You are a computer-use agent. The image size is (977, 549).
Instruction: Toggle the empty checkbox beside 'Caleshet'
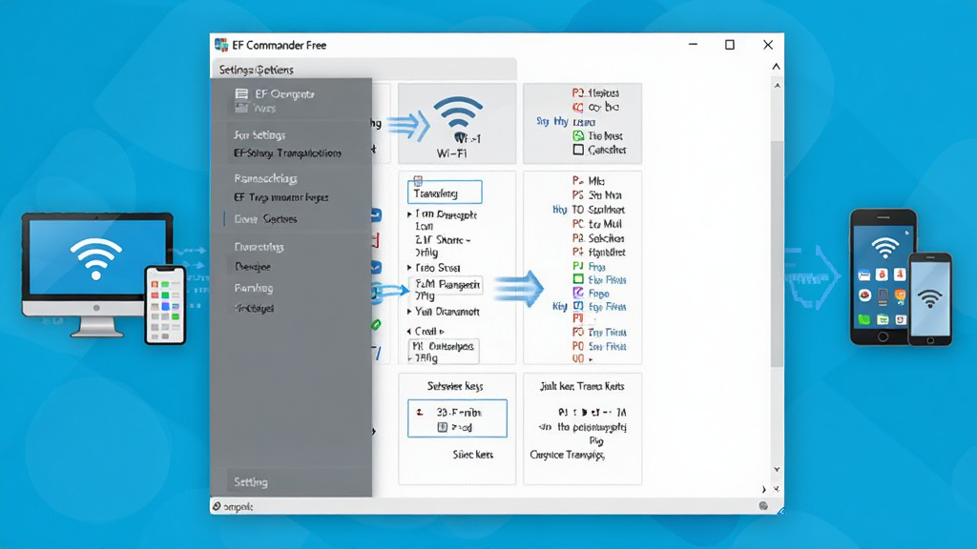click(x=578, y=150)
